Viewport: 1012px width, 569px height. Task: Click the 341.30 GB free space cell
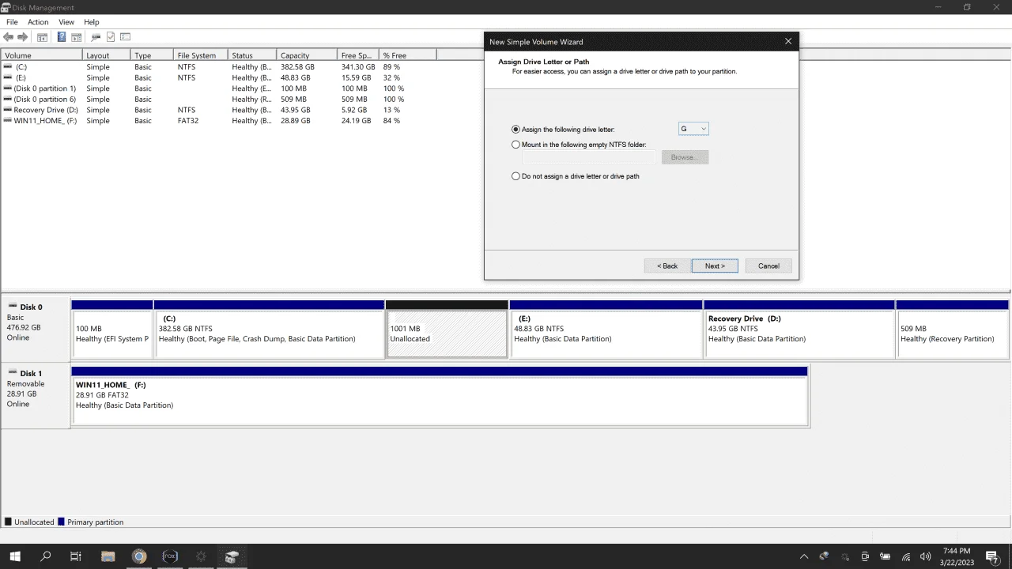[x=358, y=67]
